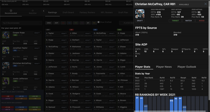
Task: Click Cooper Kupp's player photo
Action: click(6, 35)
